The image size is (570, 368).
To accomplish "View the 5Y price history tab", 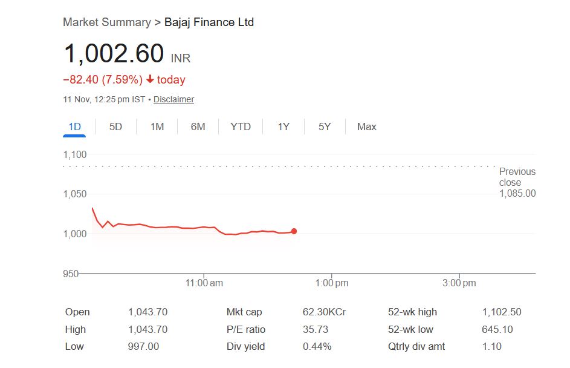I will (325, 126).
